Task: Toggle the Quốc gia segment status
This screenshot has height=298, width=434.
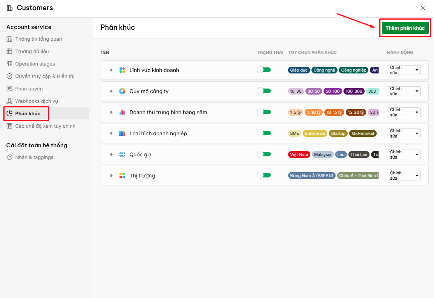Action: pos(264,154)
